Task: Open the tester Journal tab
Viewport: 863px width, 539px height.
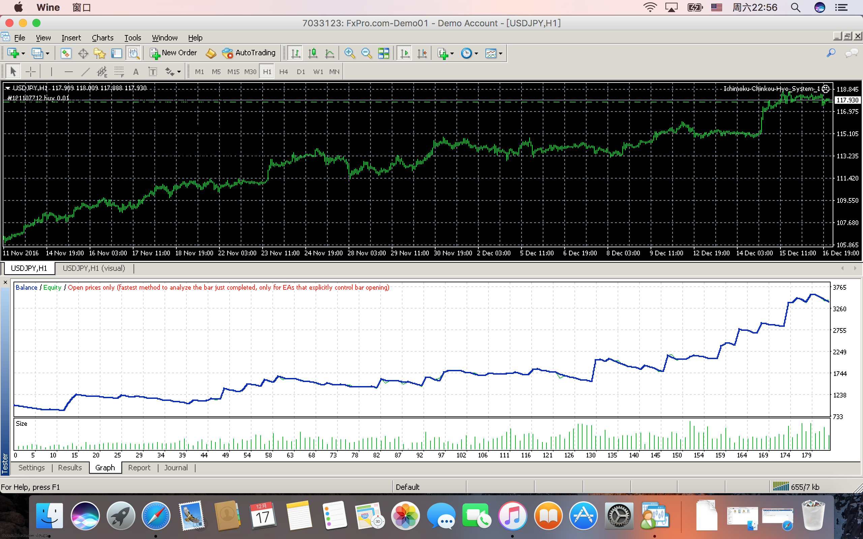Action: (176, 467)
